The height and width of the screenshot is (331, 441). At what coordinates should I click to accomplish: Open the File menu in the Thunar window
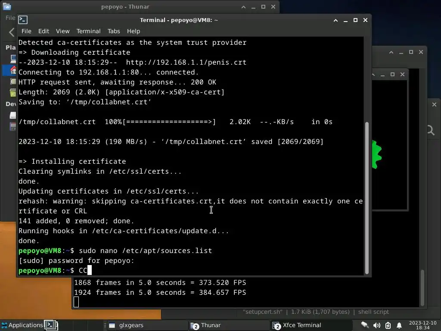[10, 18]
